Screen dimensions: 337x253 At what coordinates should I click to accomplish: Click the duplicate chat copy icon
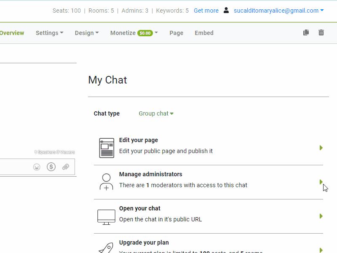(x=306, y=32)
